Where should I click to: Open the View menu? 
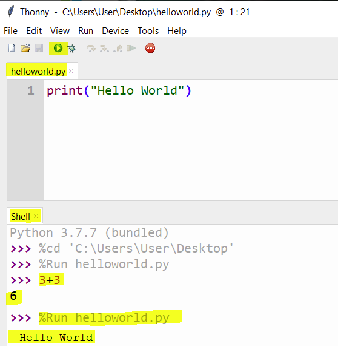60,31
